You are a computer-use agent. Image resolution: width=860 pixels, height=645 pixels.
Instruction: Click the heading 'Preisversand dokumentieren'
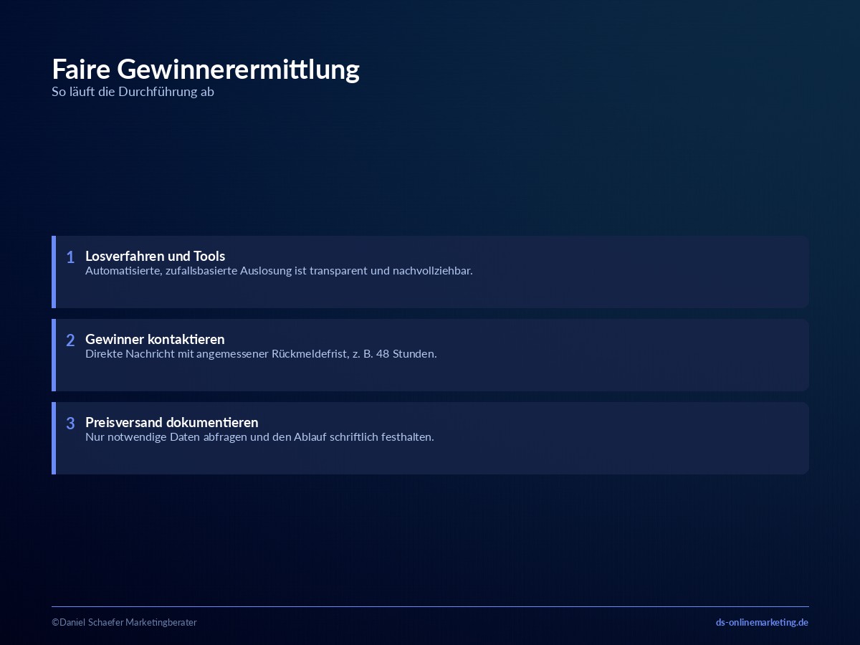coord(171,422)
